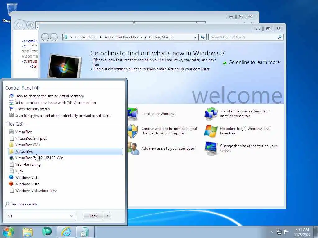Click the Add new users people icon
This screenshot has height=238, width=318.
(x=134, y=148)
